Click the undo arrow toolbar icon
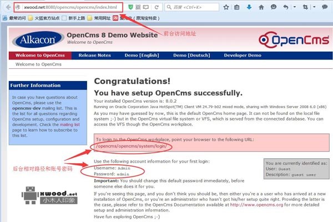Screen dimensions: 333x222 pyautogui.click(x=286, y=7)
